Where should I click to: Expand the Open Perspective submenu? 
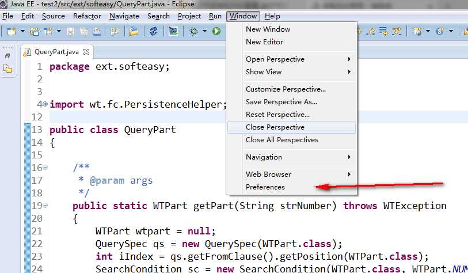click(292, 59)
